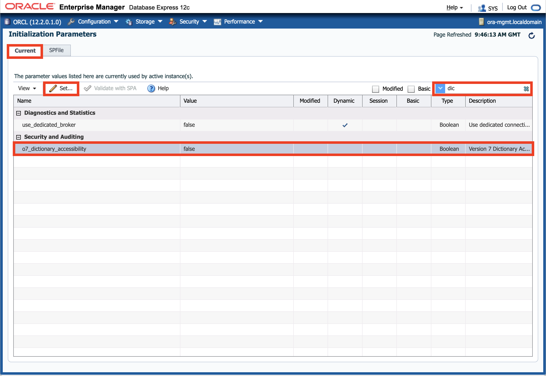Sort by the Value column header
The image size is (546, 376).
(237, 101)
